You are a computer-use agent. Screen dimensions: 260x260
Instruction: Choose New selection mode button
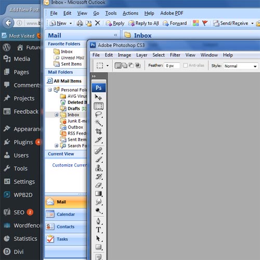[x=118, y=66]
